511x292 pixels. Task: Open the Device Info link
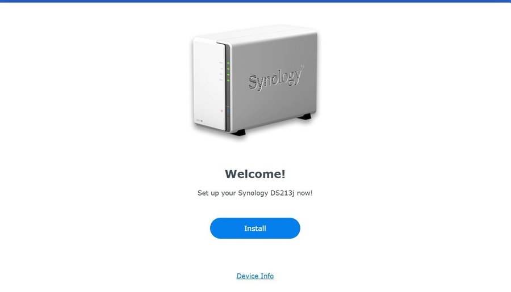click(x=255, y=276)
